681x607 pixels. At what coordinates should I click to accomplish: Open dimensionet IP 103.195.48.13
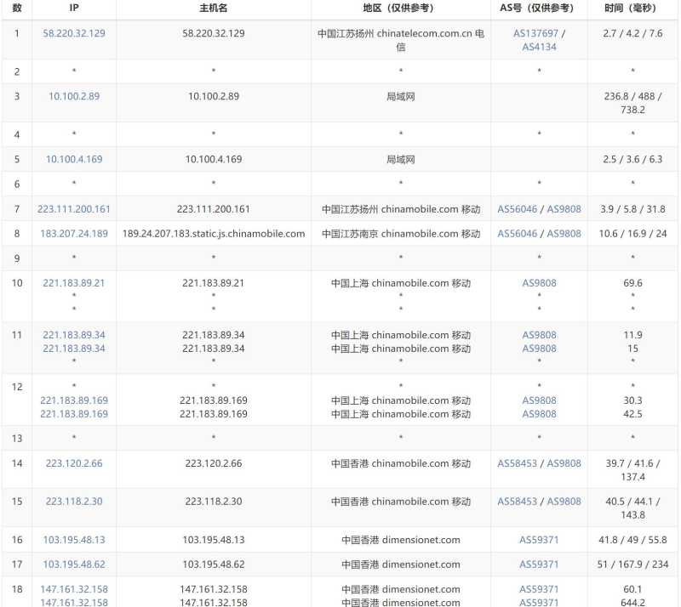click(73, 540)
